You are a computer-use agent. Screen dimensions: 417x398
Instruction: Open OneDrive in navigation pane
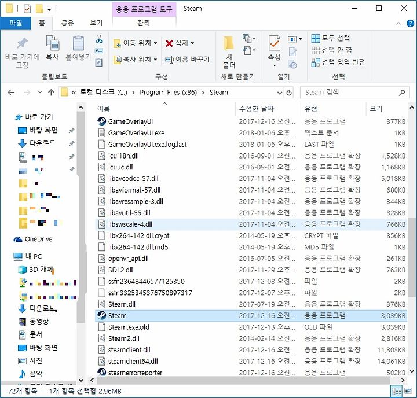(x=33, y=239)
